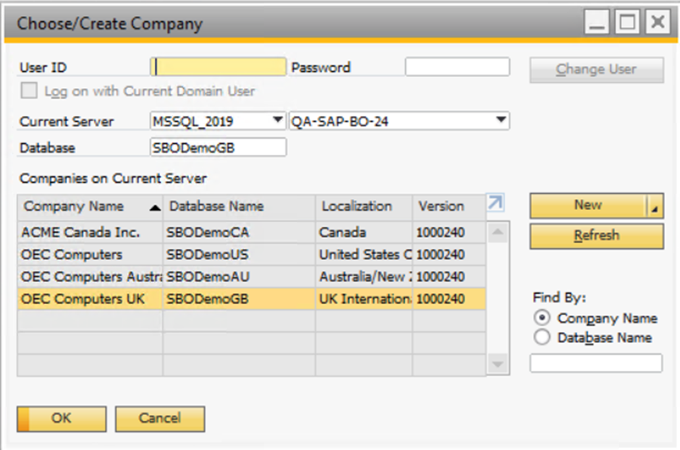Click the Find By search text box
The height and width of the screenshot is (450, 680).
(596, 363)
